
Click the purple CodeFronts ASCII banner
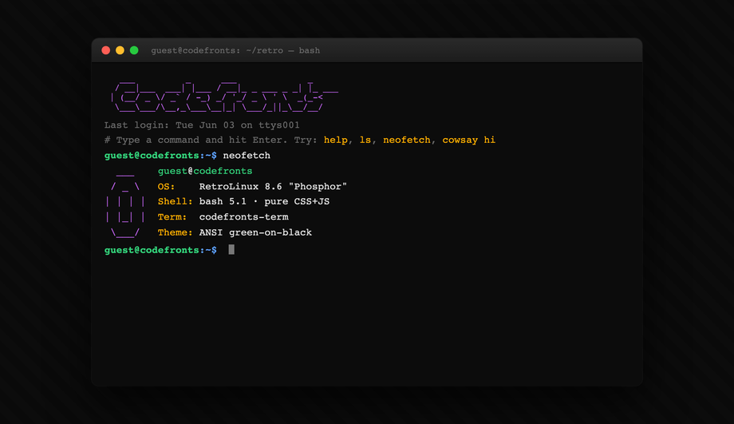point(223,97)
